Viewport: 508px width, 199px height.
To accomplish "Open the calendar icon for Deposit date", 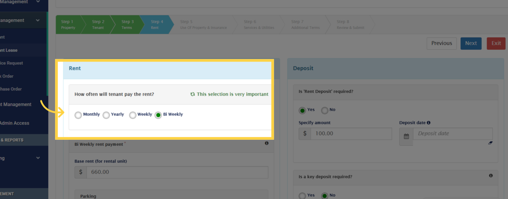I will 406,136.
